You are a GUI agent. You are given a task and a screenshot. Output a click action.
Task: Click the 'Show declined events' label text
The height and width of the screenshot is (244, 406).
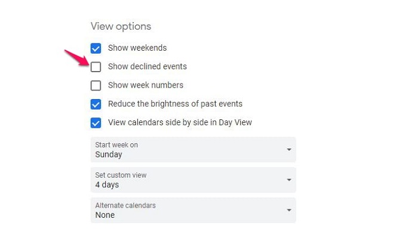[147, 67]
